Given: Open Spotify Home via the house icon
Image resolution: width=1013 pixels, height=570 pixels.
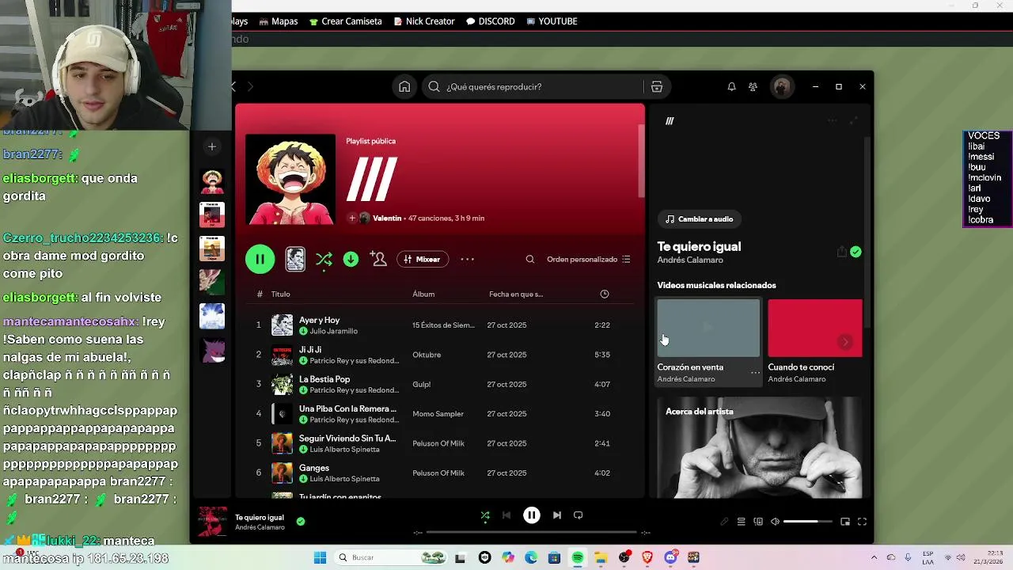Looking at the screenshot, I should click(x=404, y=87).
